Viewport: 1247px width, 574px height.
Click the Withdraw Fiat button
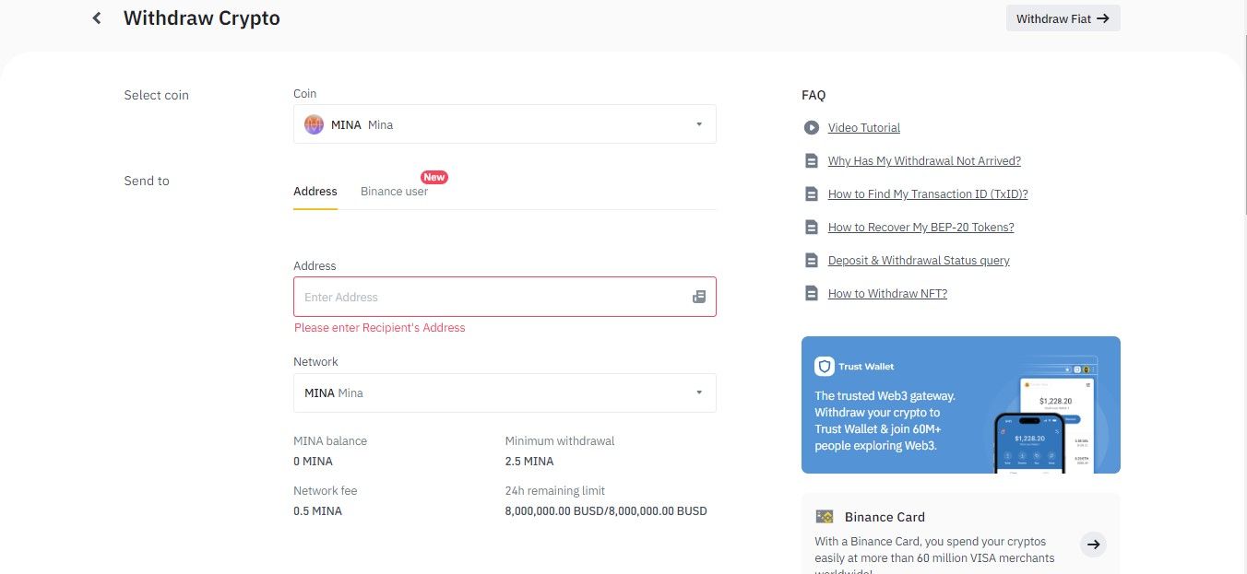point(1063,18)
